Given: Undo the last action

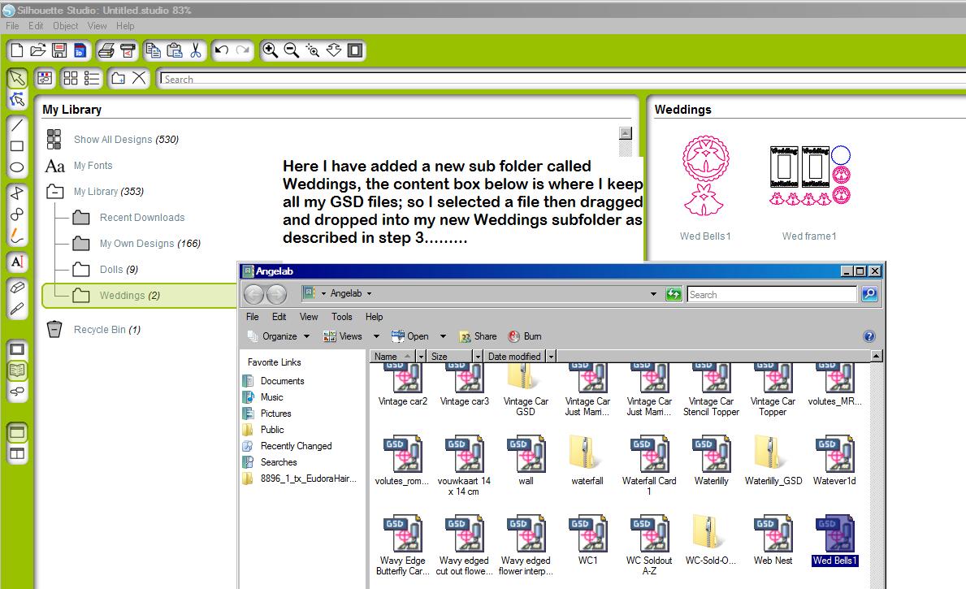Looking at the screenshot, I should 222,50.
